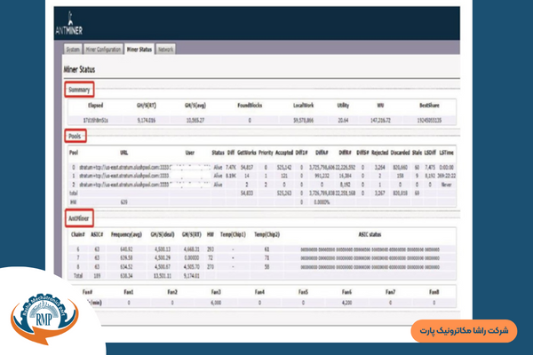
Task: Click the Miner Status page title
Action: (81, 69)
